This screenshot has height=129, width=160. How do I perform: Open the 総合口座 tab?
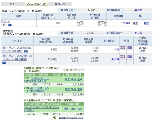click(x=60, y=4)
